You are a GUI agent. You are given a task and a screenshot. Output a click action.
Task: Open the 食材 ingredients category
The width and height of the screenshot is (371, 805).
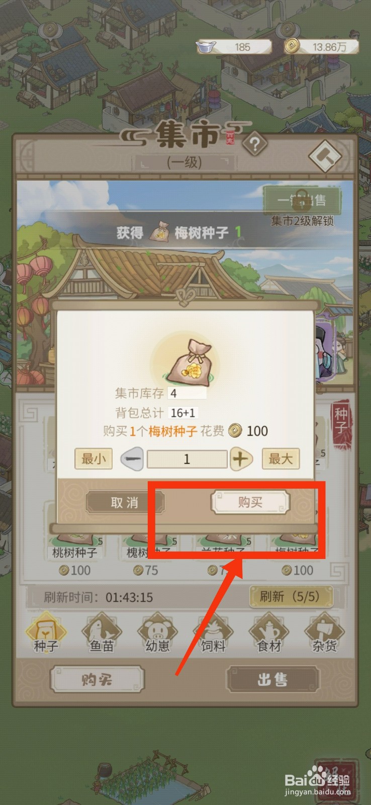click(x=269, y=633)
